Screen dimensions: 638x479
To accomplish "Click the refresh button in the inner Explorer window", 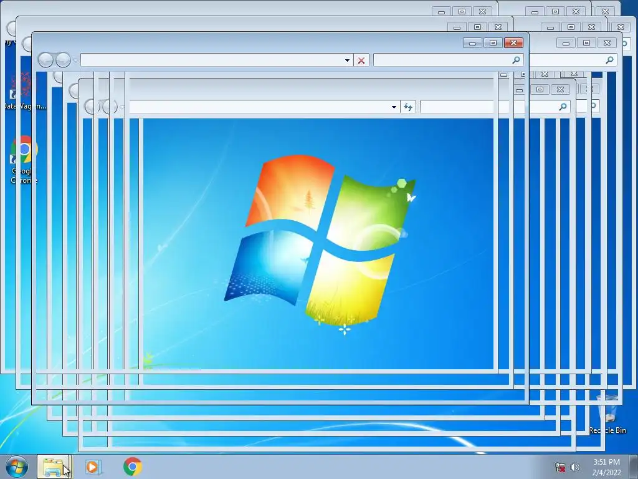I will [x=408, y=107].
